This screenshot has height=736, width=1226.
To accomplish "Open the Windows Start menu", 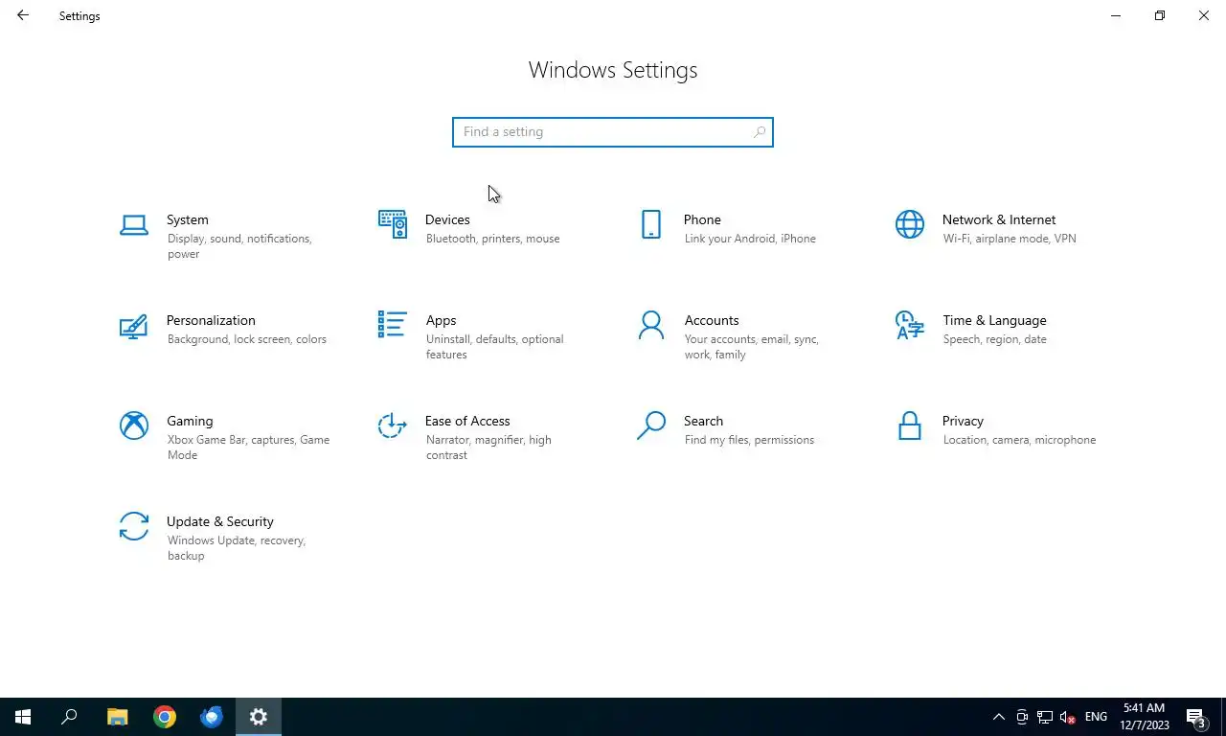I will click(23, 717).
